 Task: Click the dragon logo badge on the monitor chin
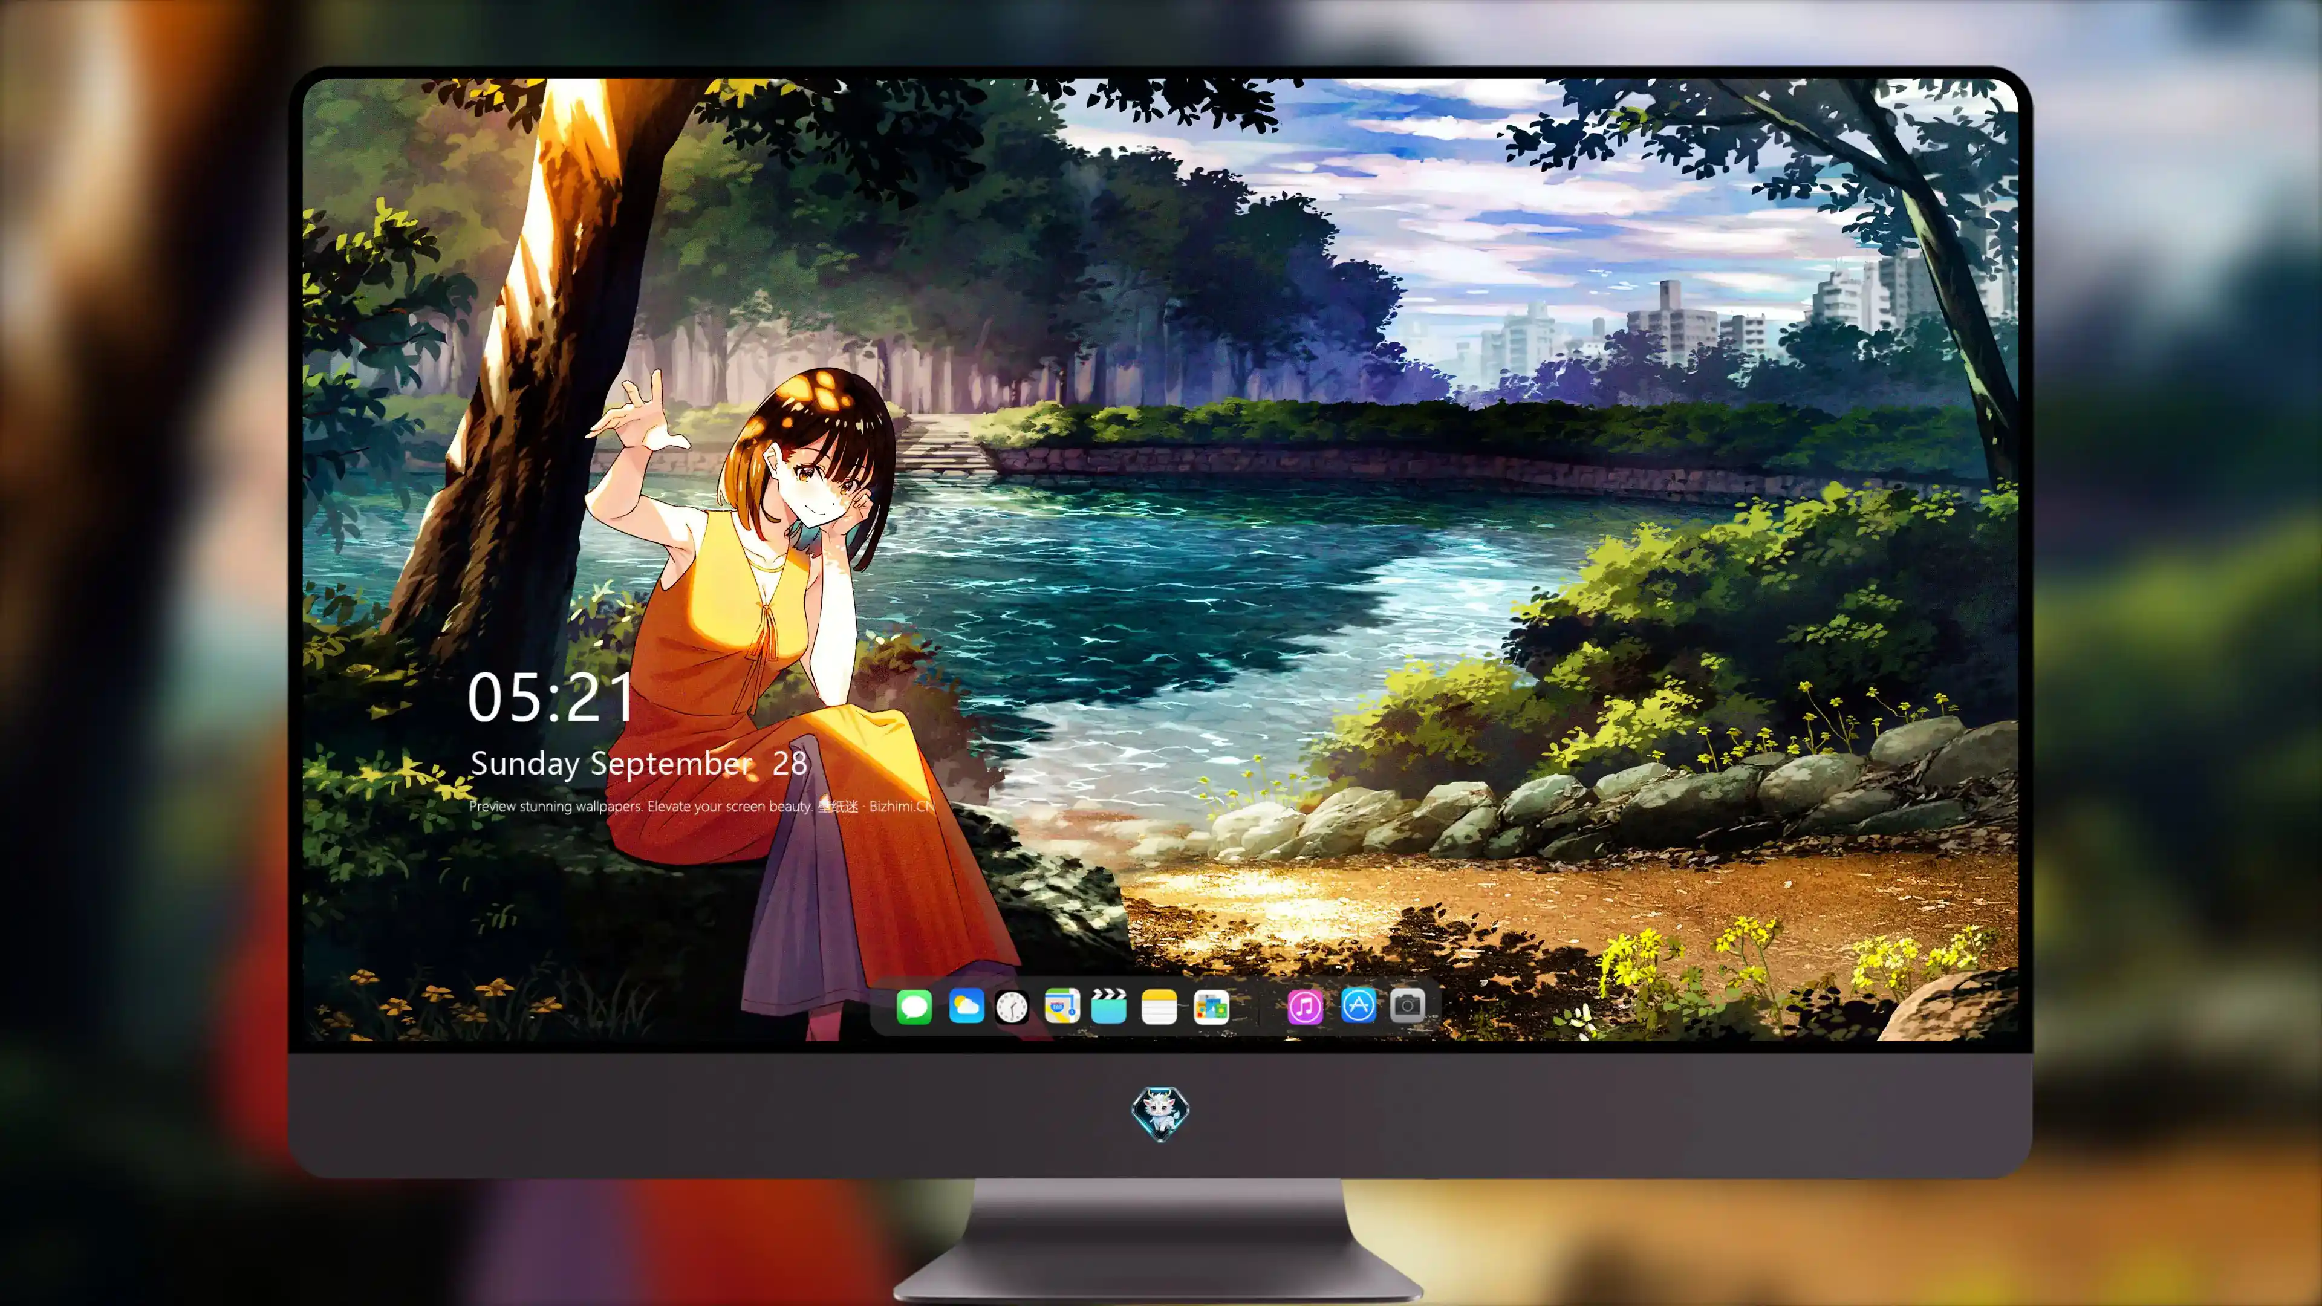[1160, 1113]
